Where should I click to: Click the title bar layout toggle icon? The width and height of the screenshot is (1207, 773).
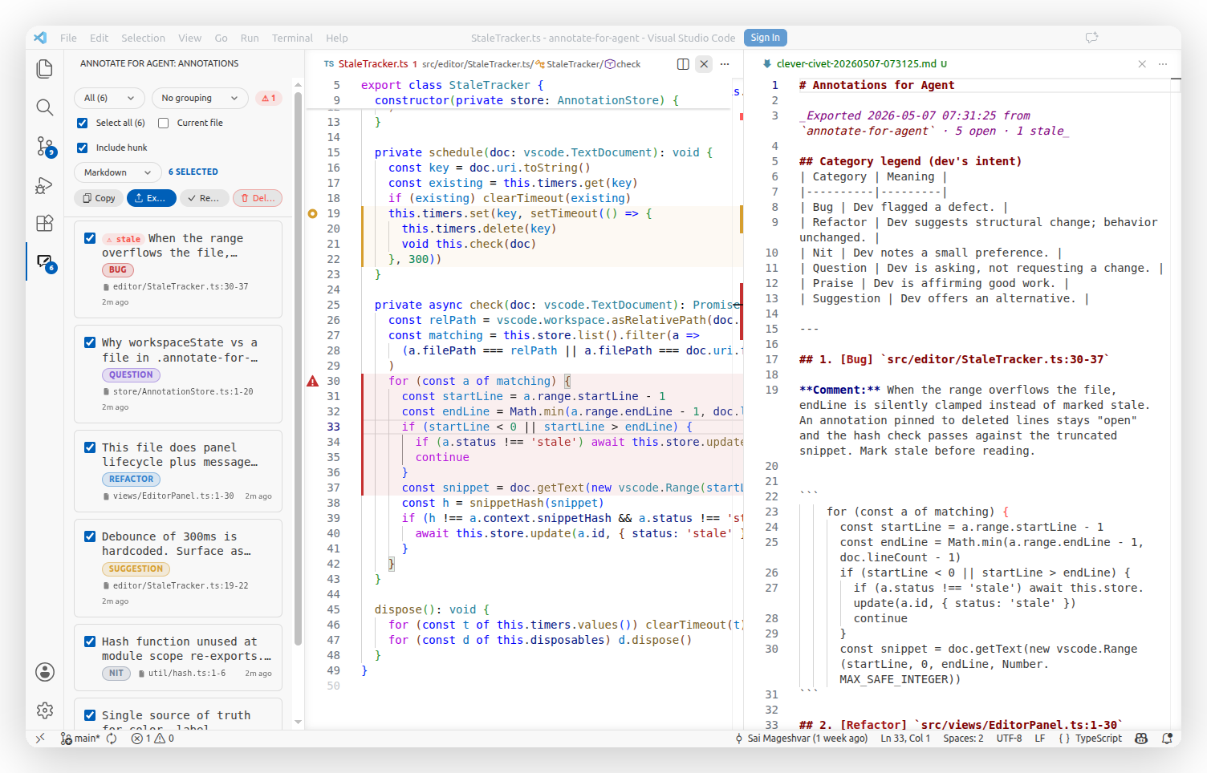(1091, 38)
